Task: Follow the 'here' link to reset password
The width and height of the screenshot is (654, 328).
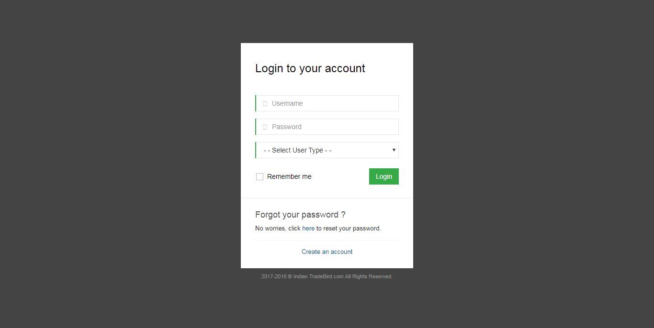Action: (308, 229)
